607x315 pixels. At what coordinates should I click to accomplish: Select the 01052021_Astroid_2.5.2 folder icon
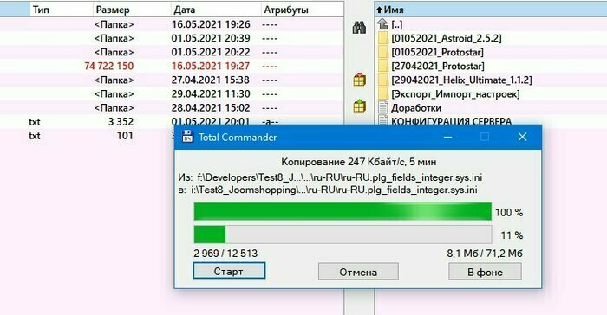click(383, 38)
